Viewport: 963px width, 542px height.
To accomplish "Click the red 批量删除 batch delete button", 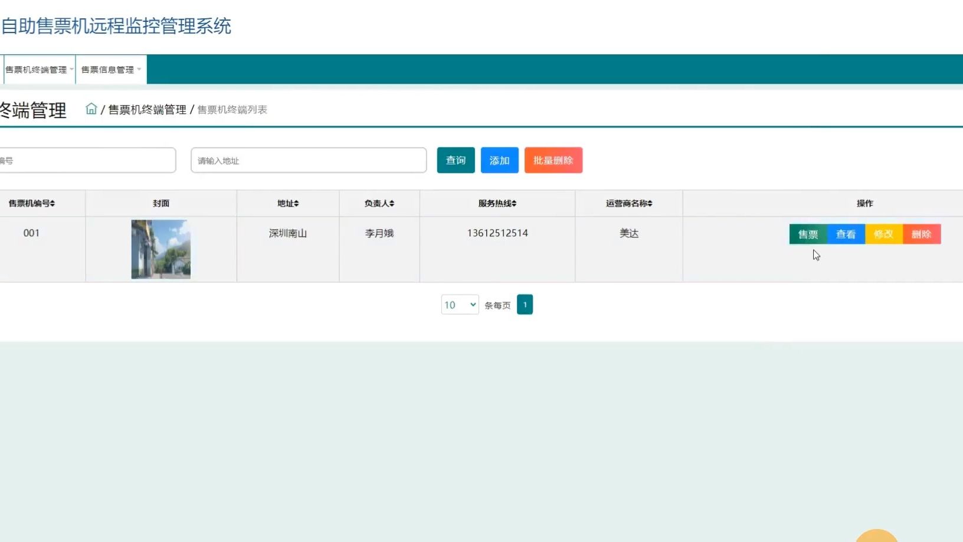I will coord(553,160).
